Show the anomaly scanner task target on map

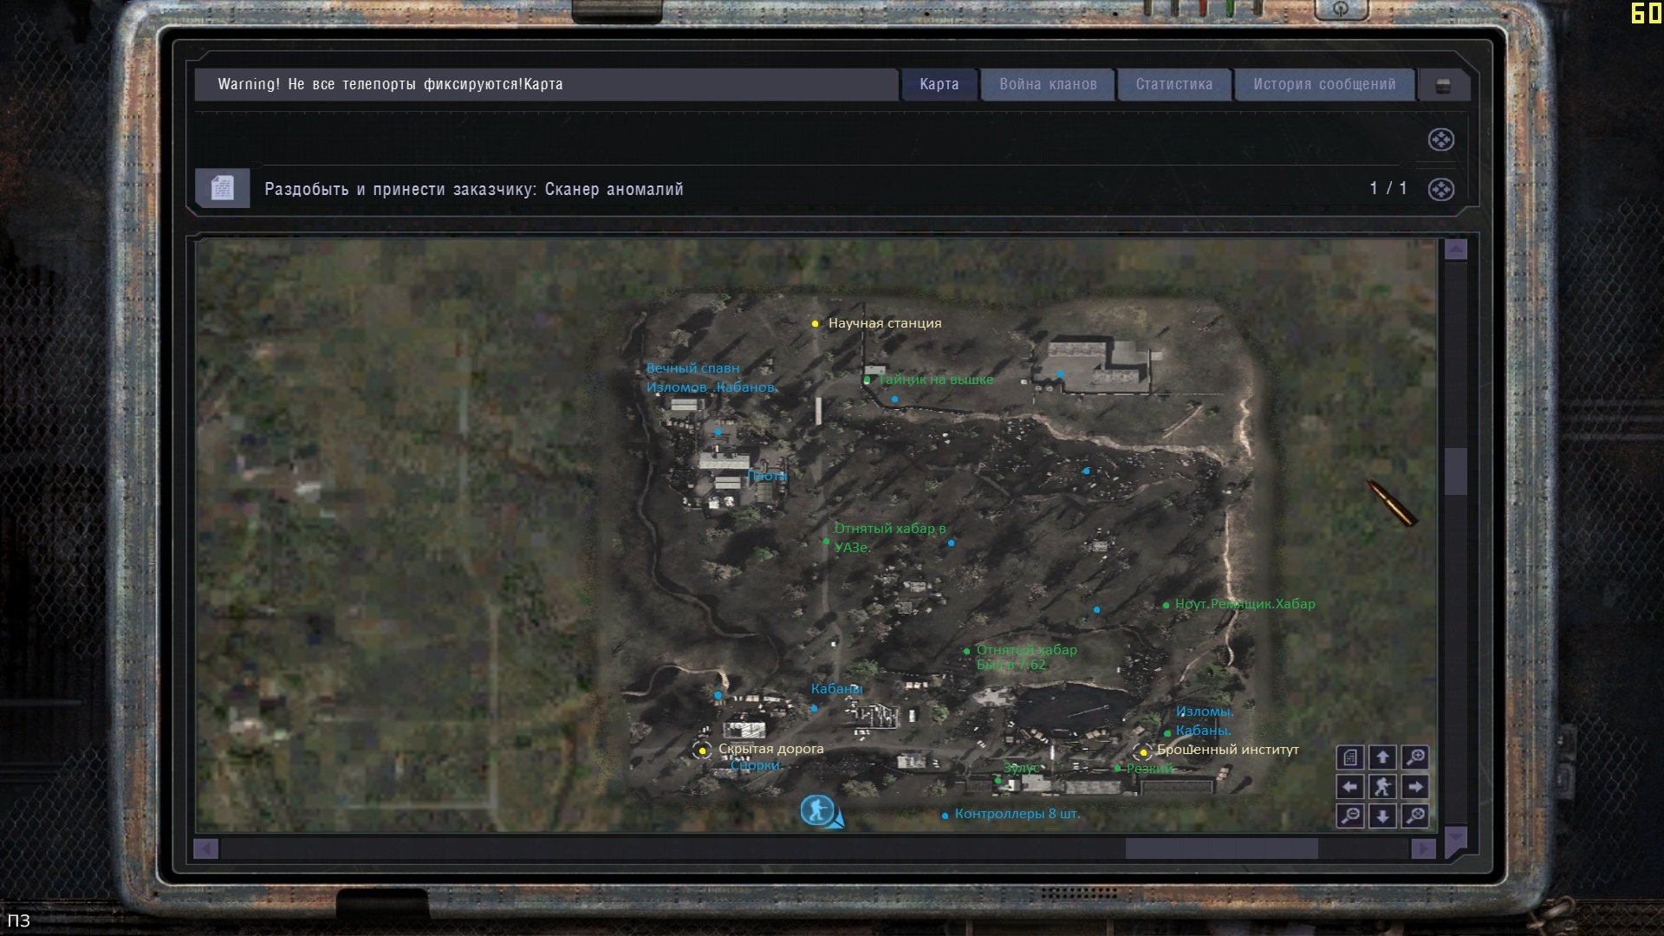tap(1440, 189)
